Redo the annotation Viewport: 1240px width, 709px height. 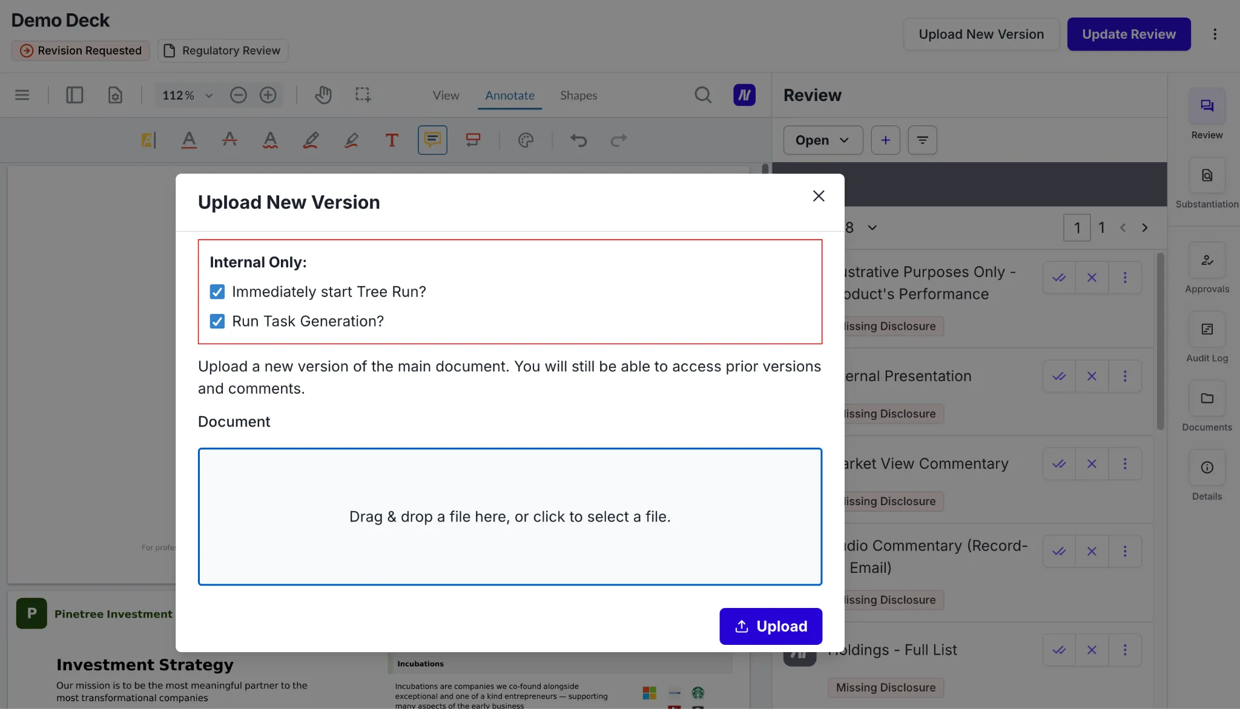click(x=619, y=140)
